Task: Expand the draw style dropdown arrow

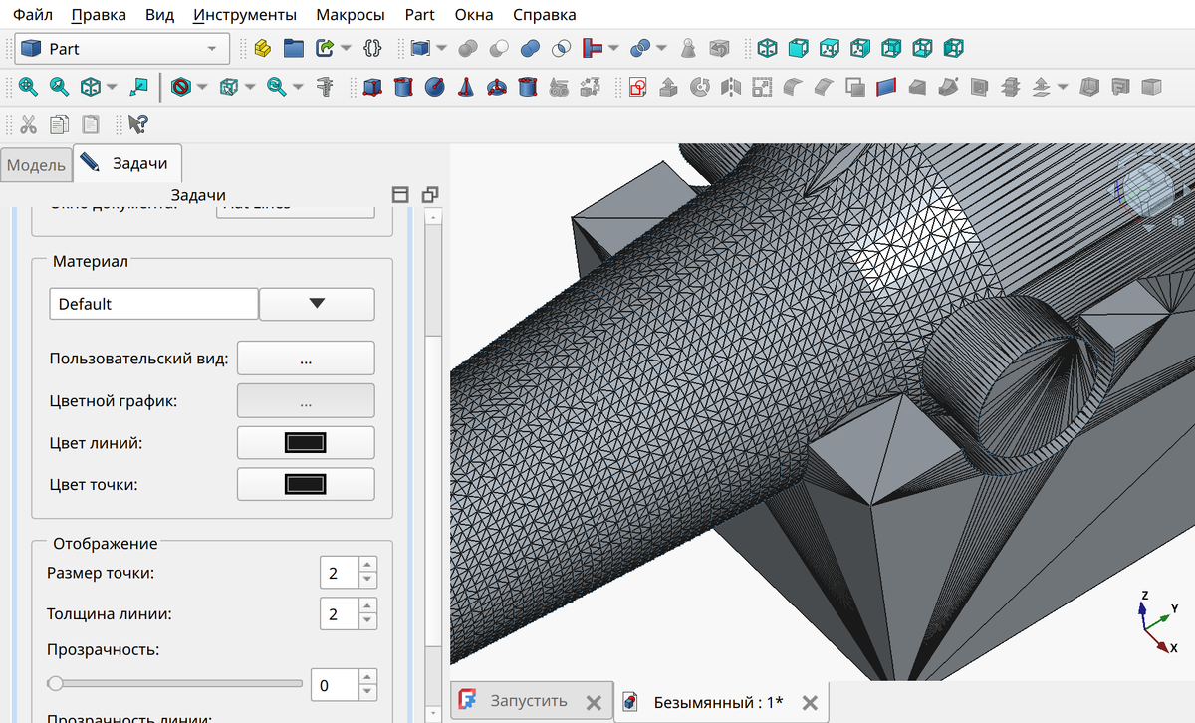Action: [x=203, y=87]
